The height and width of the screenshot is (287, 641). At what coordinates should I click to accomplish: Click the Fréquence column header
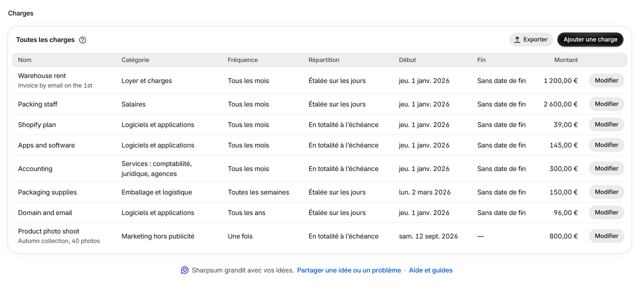pos(243,60)
